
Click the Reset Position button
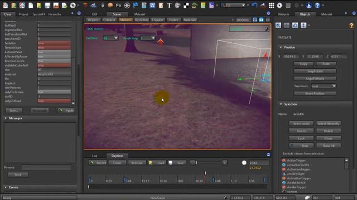pos(315,93)
